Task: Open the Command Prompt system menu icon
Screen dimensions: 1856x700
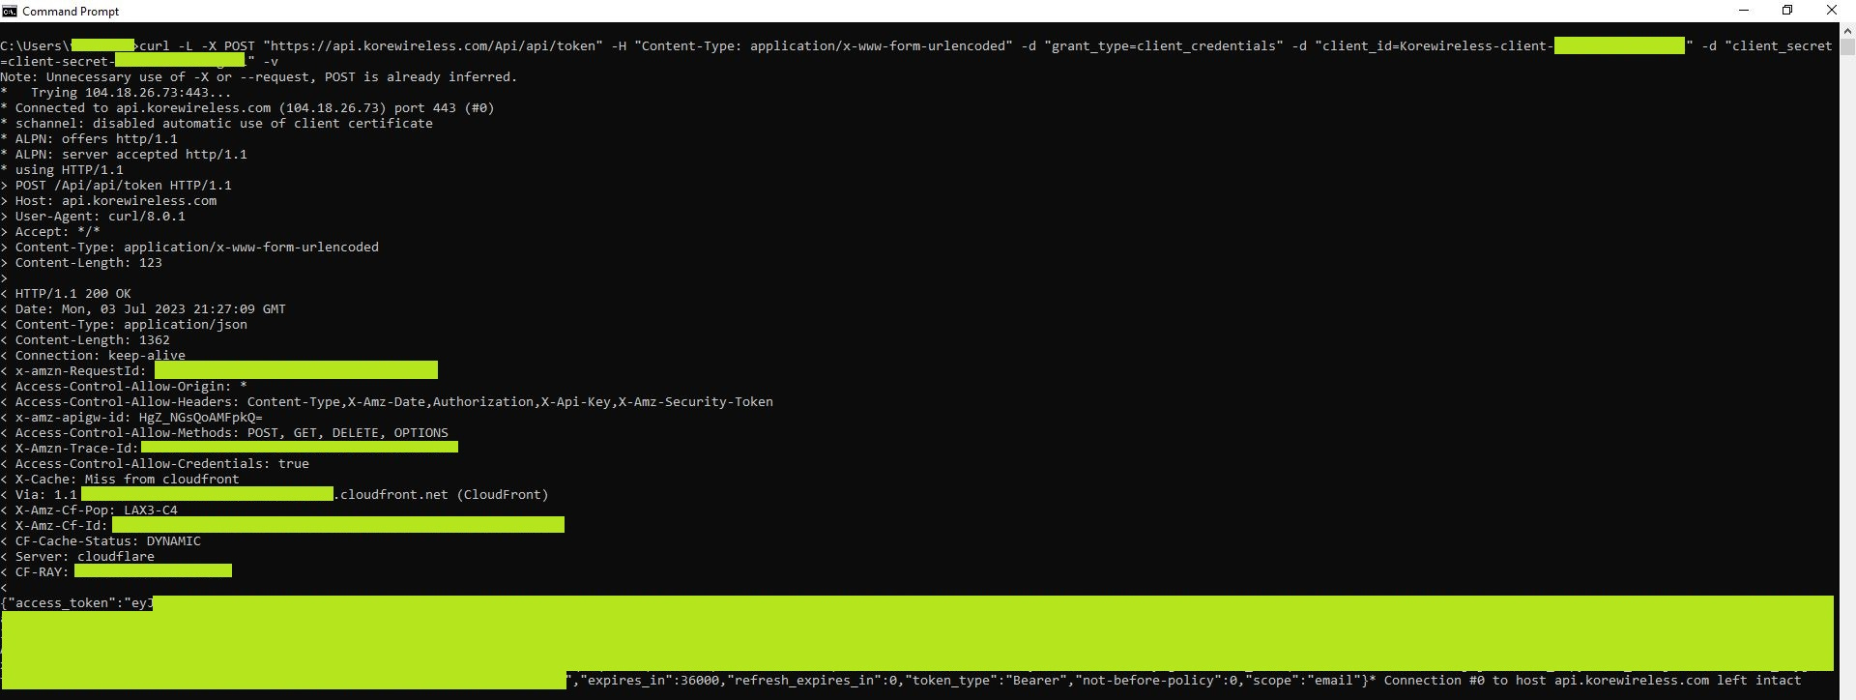Action: (10, 11)
